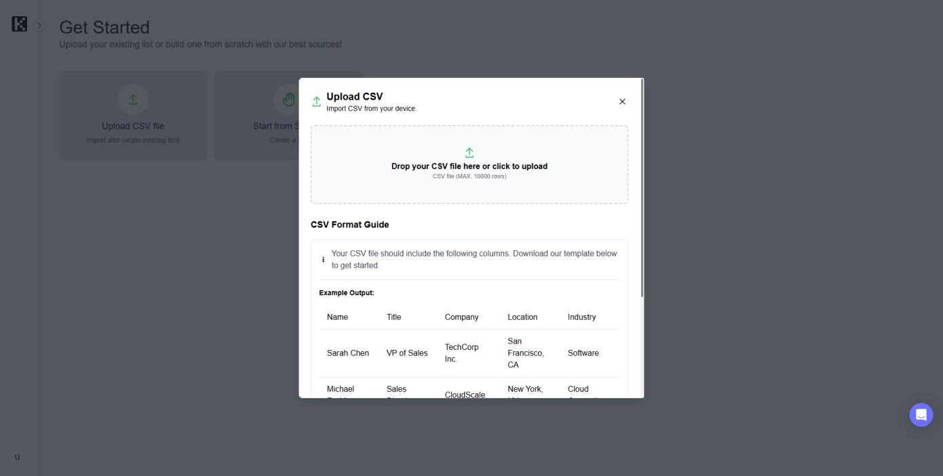This screenshot has height=476, width=943.
Task: Click the Industry column header
Action: point(581,317)
